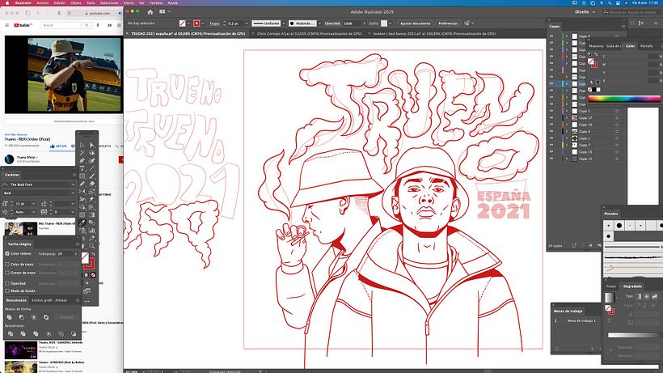The width and height of the screenshot is (663, 373).
Task: Switch to the Chris Cornejo A3.ai document tab
Action: click(309, 33)
